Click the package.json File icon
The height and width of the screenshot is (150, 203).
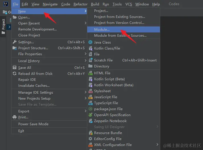coord(90,109)
